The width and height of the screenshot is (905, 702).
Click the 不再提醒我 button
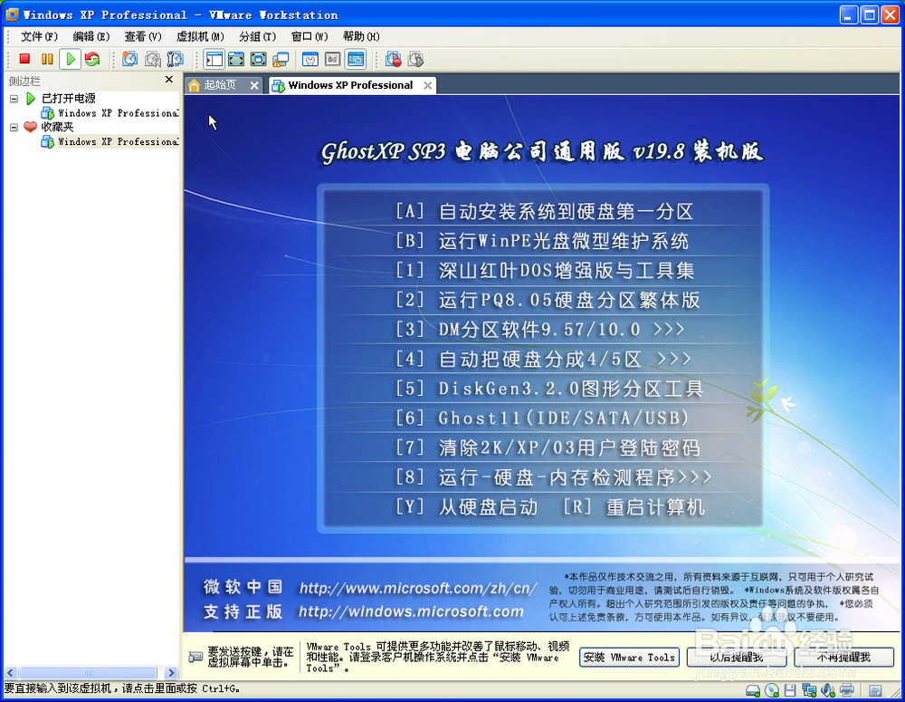point(843,658)
